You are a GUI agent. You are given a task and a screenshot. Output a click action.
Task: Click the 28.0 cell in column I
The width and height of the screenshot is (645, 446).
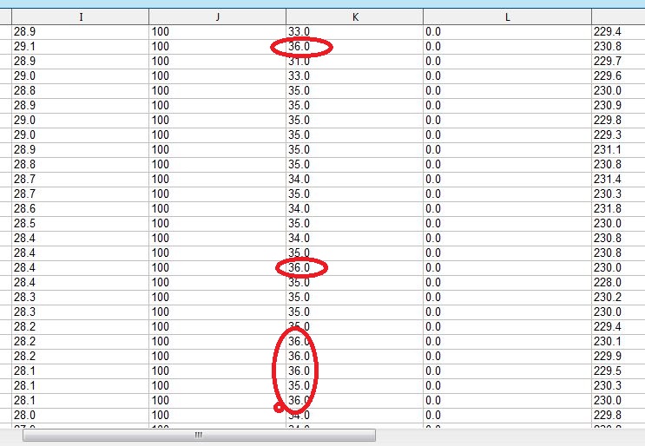[x=80, y=415]
